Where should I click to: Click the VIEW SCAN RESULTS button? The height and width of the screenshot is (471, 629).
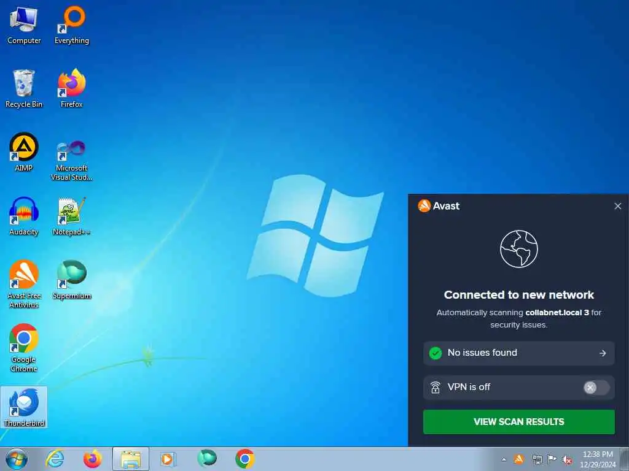[518, 422]
